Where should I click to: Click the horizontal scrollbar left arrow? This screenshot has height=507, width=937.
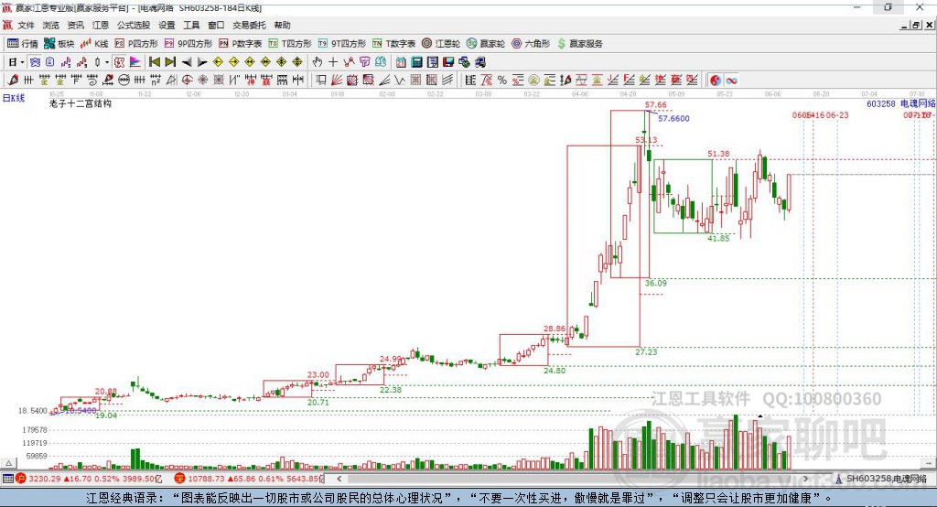pos(339,479)
